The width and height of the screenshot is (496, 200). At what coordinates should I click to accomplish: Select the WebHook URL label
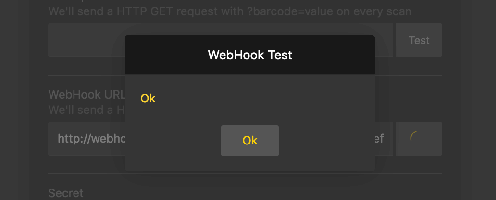point(87,95)
